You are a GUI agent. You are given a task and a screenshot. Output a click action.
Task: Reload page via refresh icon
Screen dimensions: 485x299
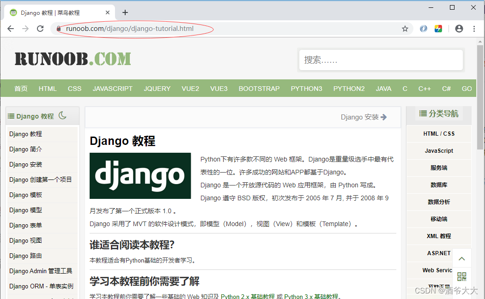click(41, 28)
